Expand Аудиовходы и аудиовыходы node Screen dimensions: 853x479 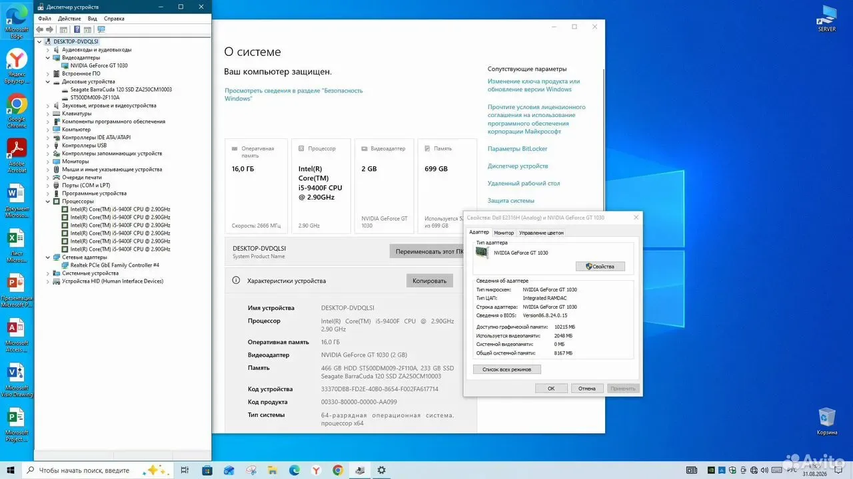(x=47, y=50)
